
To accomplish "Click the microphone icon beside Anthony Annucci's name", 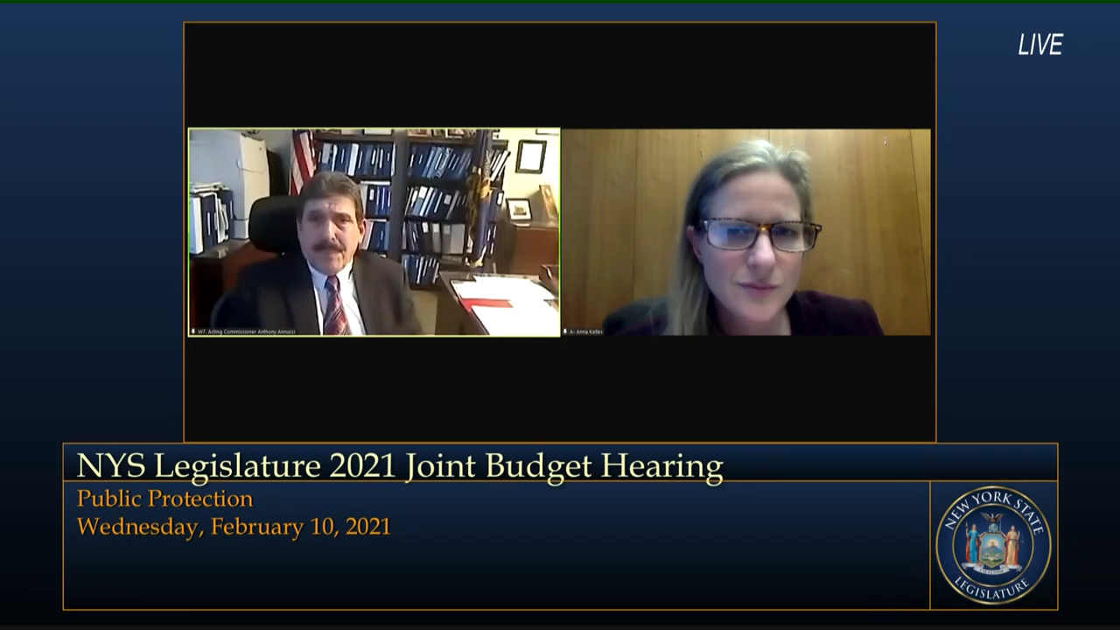I will 193,332.
